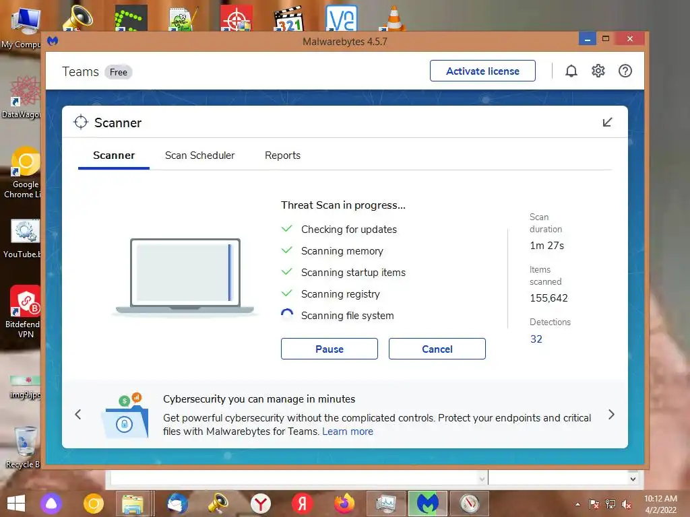Cancel the threat scan
This screenshot has width=690, height=517.
[437, 349]
